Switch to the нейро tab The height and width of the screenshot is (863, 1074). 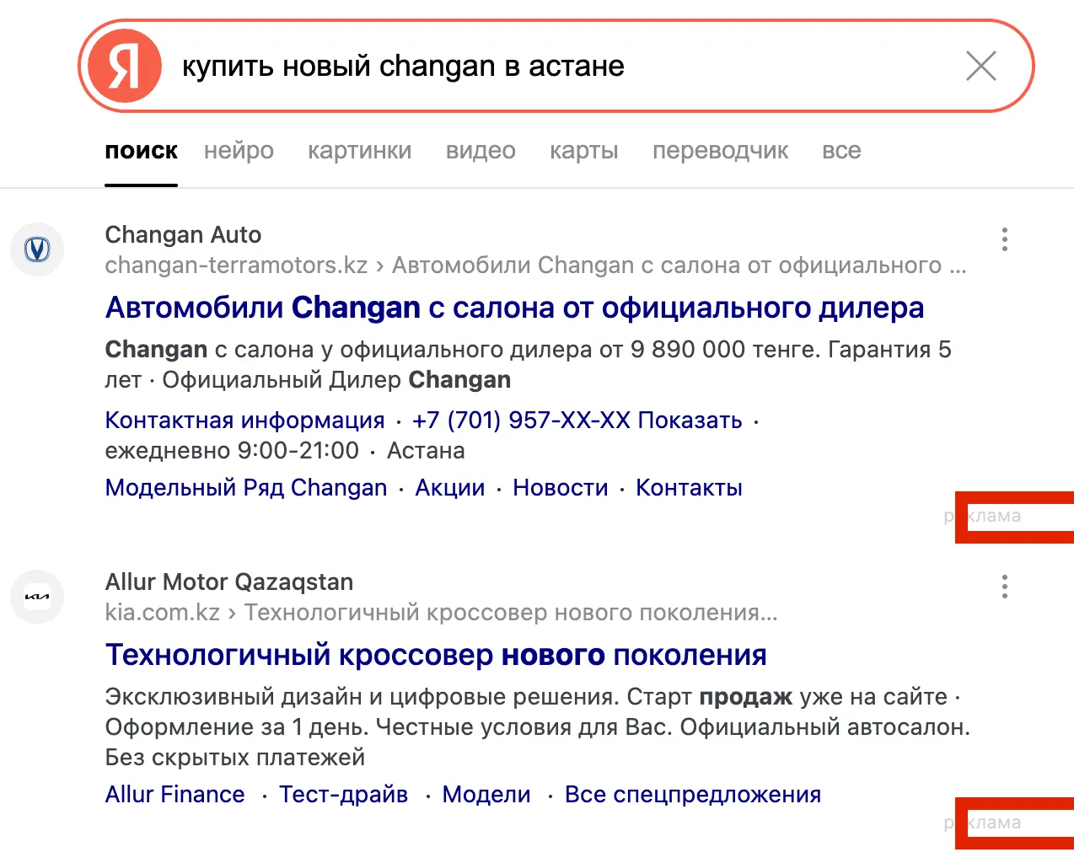click(239, 151)
